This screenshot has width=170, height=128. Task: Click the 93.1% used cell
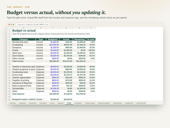point(91,56)
